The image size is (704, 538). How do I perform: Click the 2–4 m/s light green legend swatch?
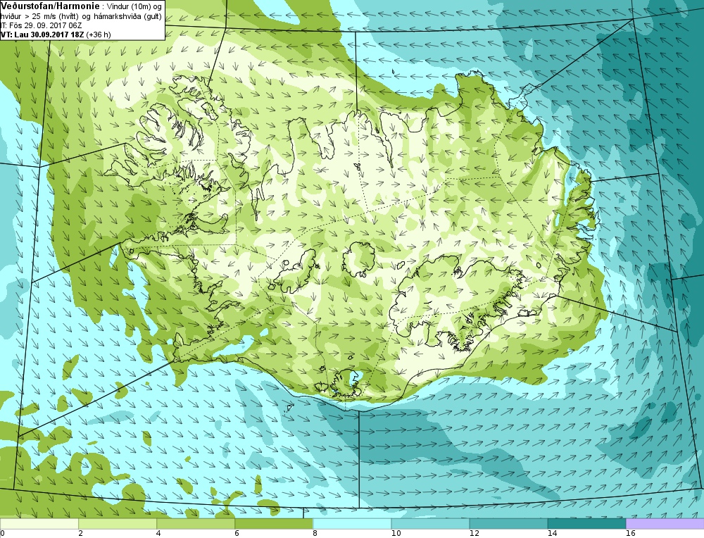tap(118, 524)
